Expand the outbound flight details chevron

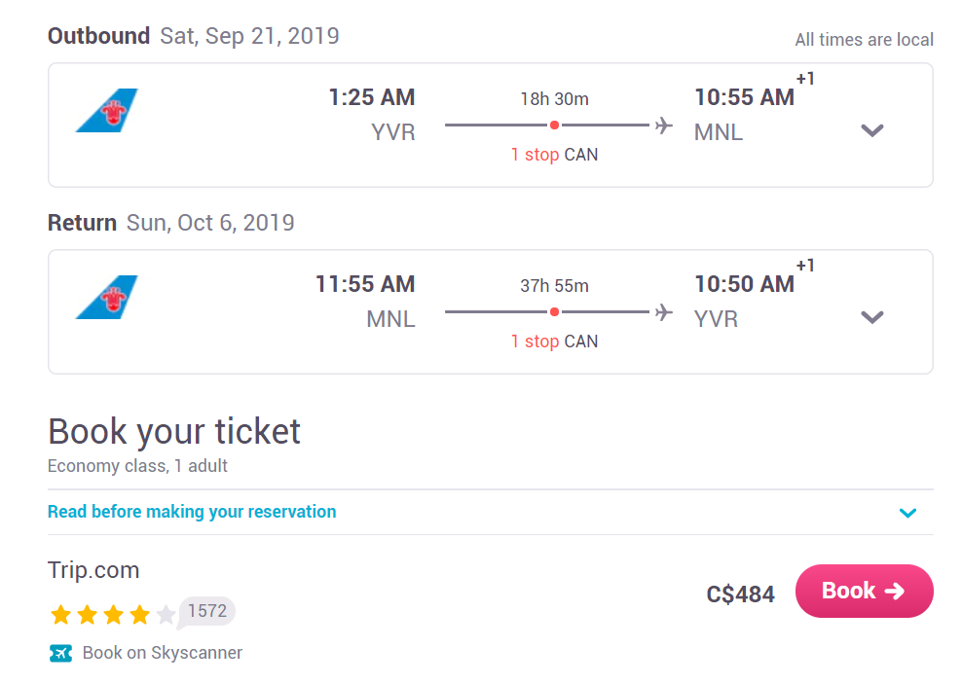click(x=871, y=130)
